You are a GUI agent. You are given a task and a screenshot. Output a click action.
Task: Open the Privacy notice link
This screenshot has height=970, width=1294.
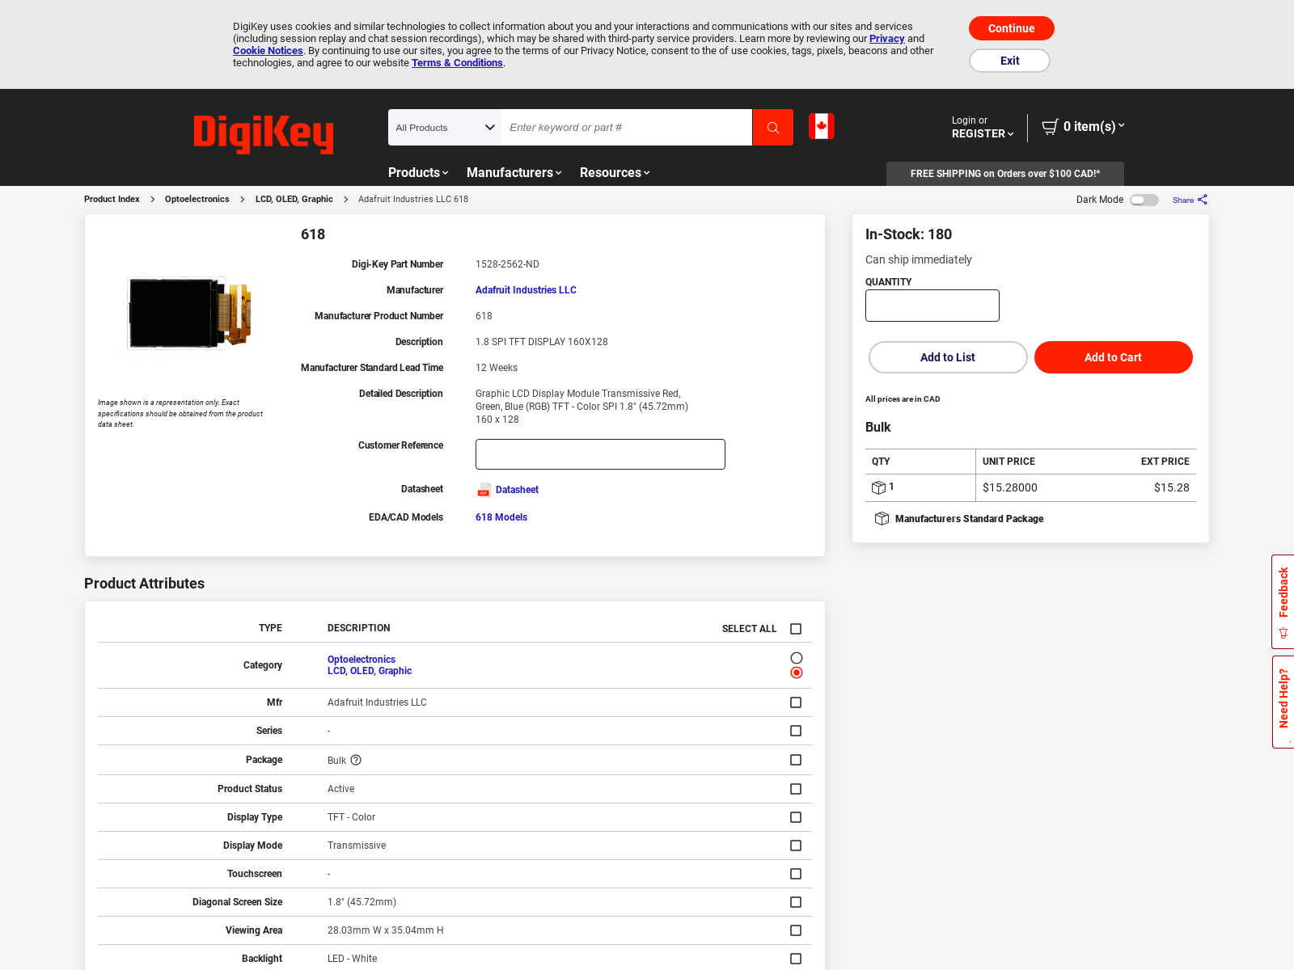[x=886, y=39]
